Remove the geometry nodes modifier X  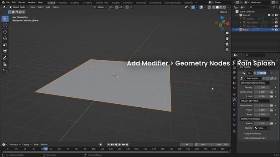coord(271,73)
